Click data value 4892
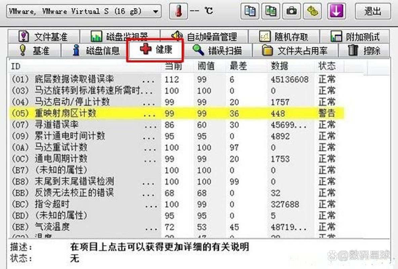This screenshot has width=398, height=269. coord(280,136)
